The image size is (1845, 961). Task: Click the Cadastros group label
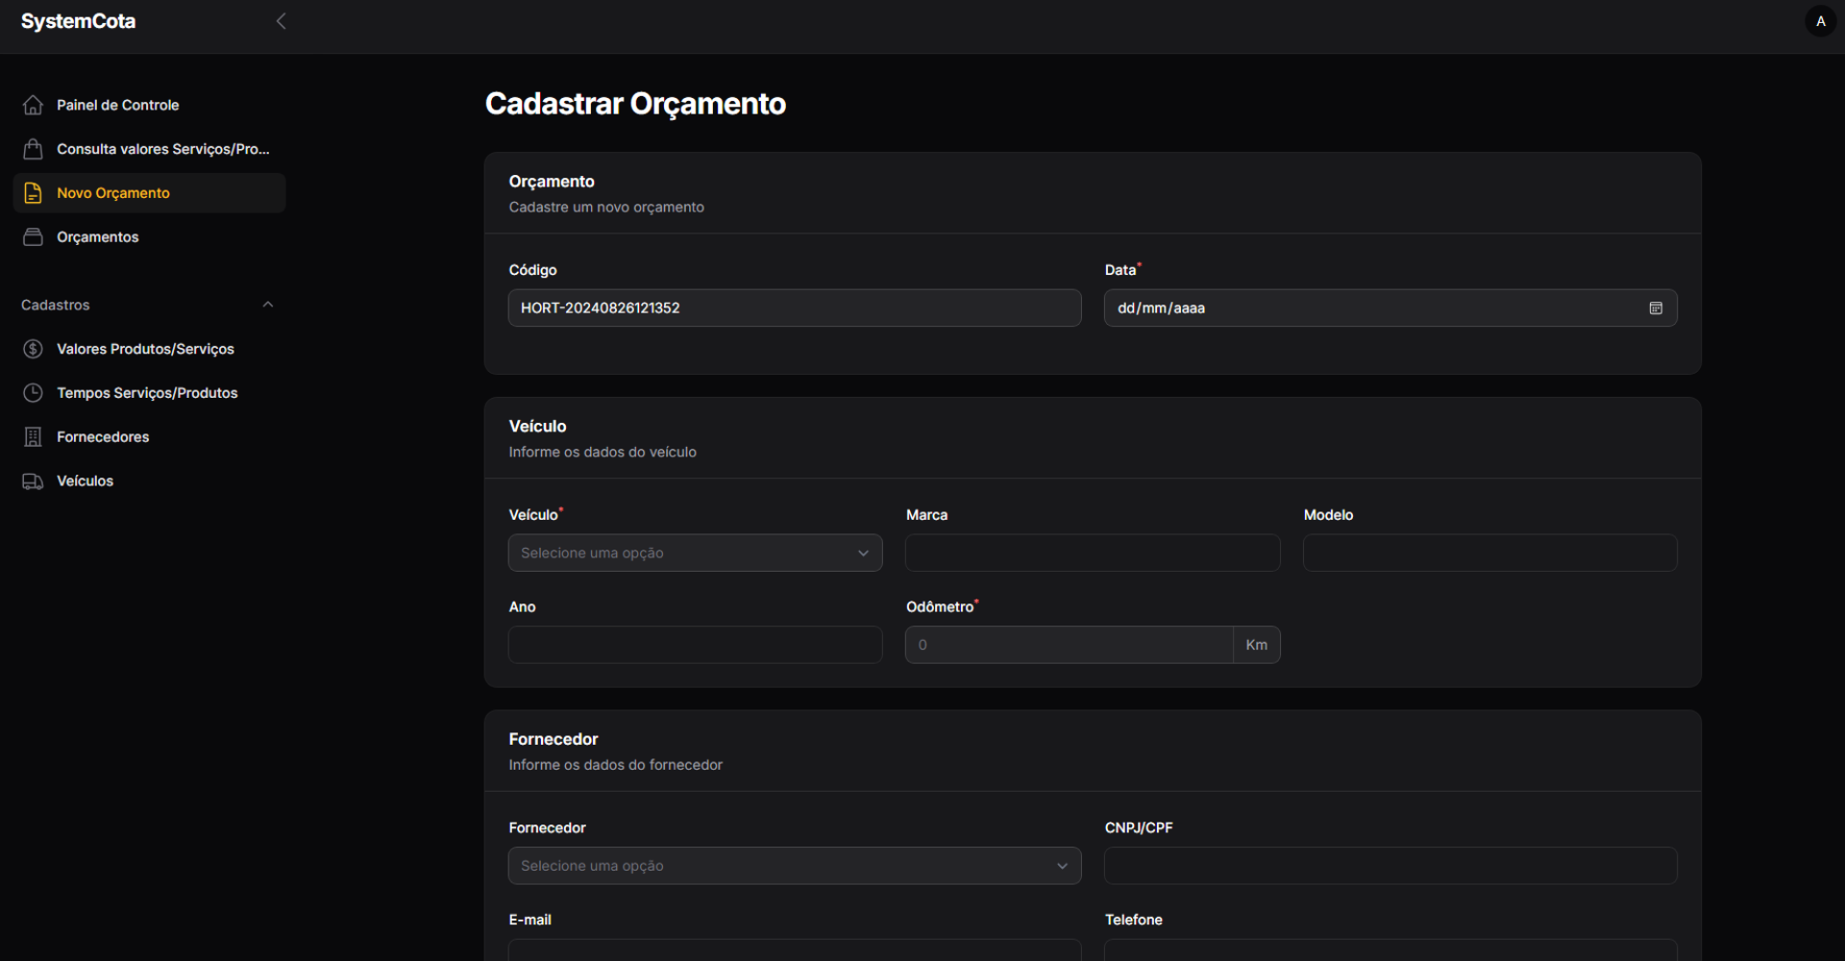coord(56,305)
